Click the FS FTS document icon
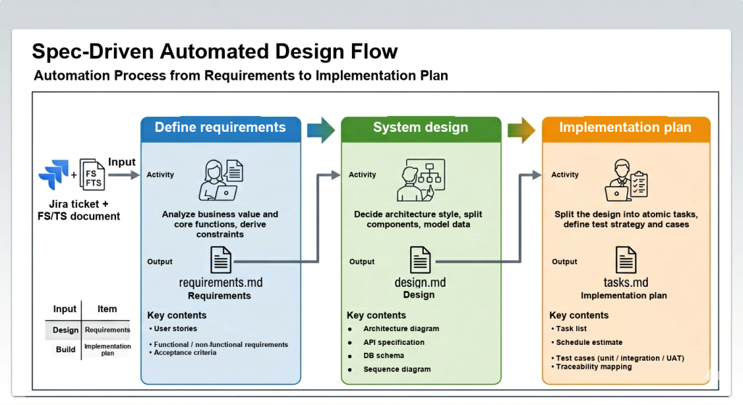 [92, 175]
